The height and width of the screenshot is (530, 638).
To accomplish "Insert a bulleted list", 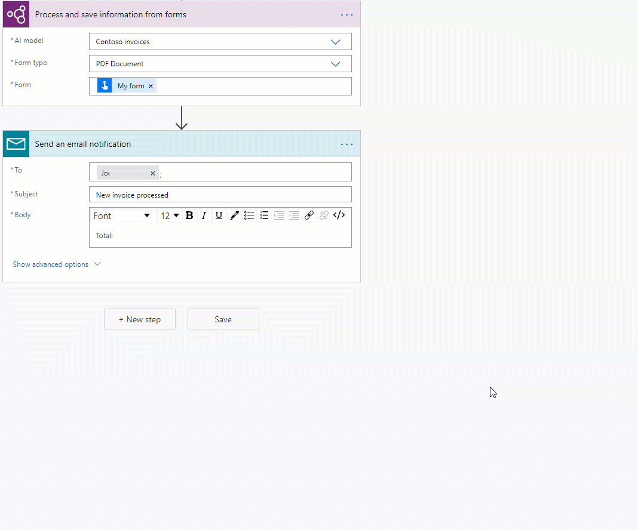I will pyautogui.click(x=249, y=215).
